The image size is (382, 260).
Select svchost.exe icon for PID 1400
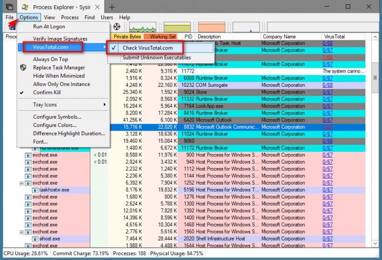[x=29, y=218]
